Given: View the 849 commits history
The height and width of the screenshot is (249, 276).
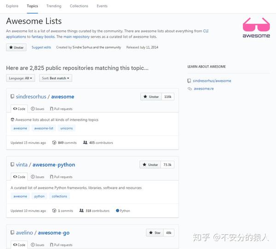Looking at the screenshot, I should coord(64,142).
